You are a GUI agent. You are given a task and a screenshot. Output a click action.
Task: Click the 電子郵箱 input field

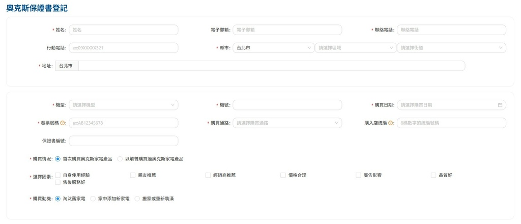click(x=287, y=30)
